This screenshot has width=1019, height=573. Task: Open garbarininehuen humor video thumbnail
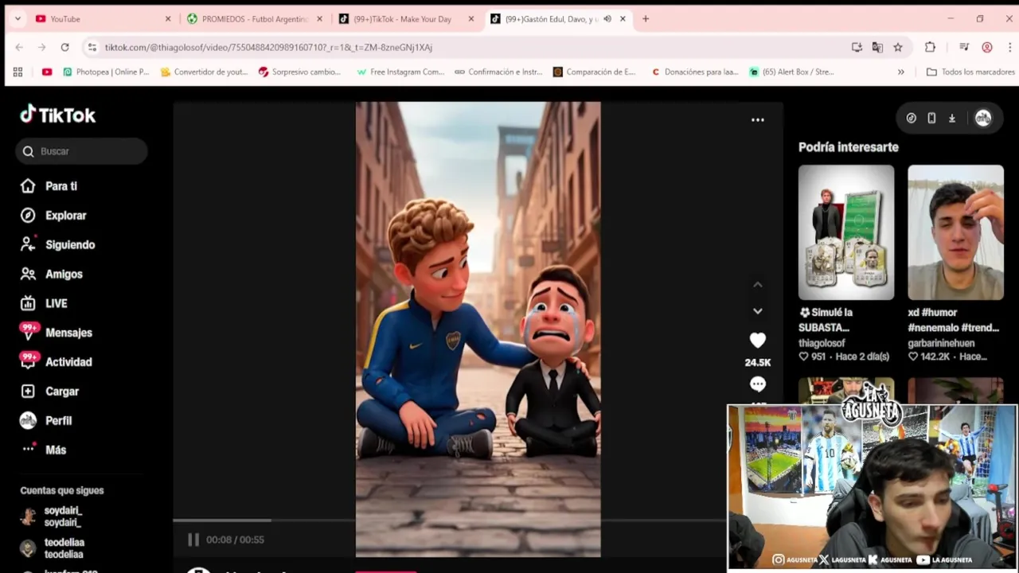pyautogui.click(x=956, y=232)
